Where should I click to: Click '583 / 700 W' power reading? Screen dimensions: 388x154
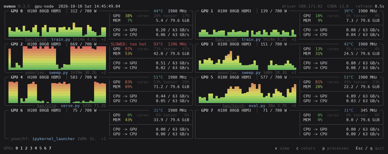pos(84,77)
